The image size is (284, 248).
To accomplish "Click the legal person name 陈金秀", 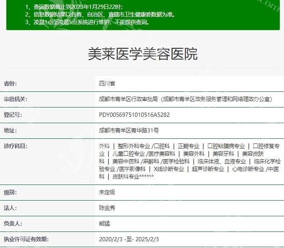I will [x=107, y=208].
